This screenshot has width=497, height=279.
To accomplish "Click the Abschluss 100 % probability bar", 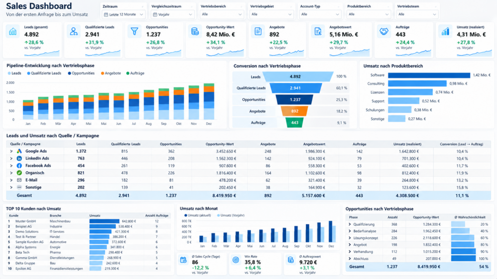I will click(x=464, y=259).
